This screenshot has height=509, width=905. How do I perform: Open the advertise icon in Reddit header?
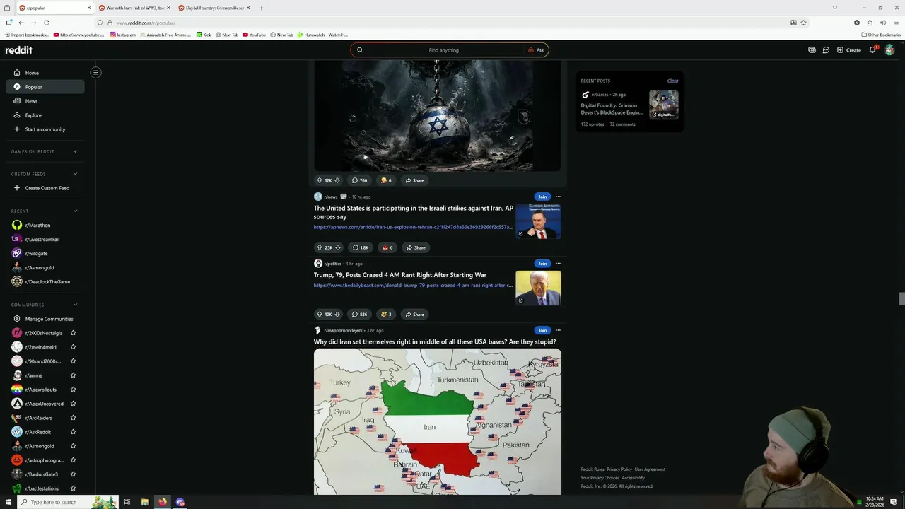(812, 50)
